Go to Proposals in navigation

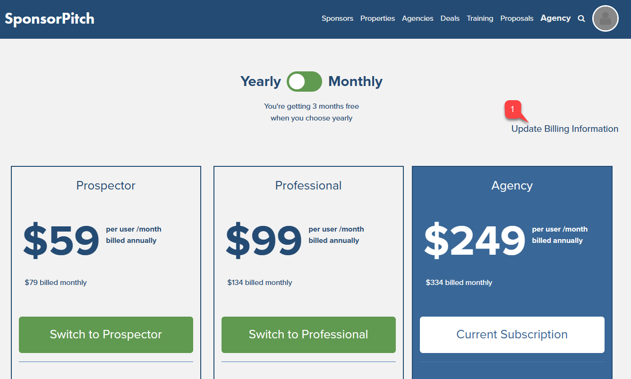(x=517, y=18)
